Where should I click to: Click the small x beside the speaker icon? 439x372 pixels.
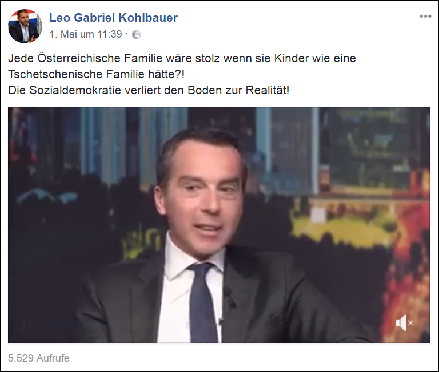pos(411,323)
